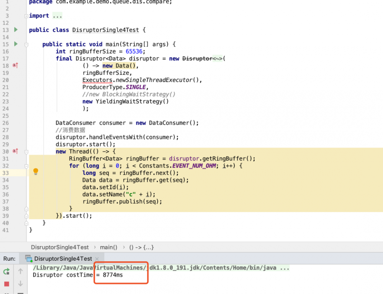Click ProducerType.SINGLE on line 21

[114, 87]
